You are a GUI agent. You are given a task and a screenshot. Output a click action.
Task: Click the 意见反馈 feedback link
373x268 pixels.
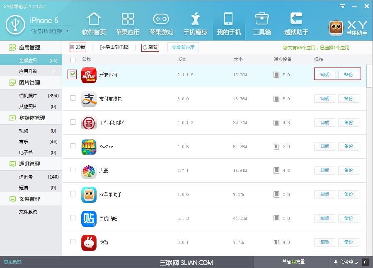click(x=12, y=262)
